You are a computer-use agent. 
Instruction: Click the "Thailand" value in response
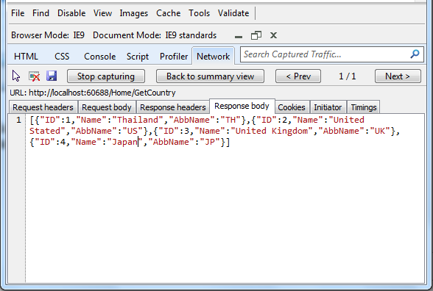[x=138, y=120]
